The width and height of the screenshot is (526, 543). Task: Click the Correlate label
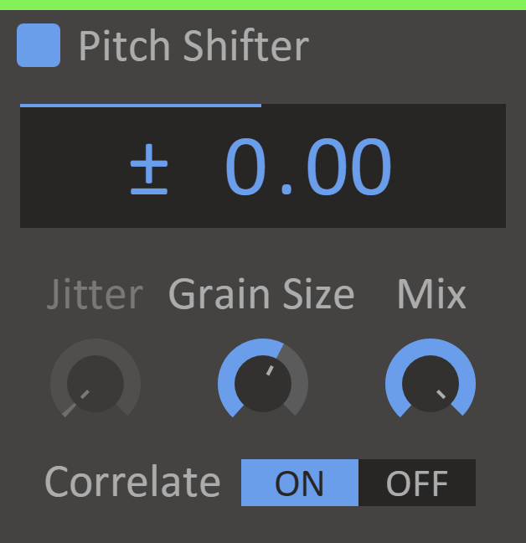[132, 483]
